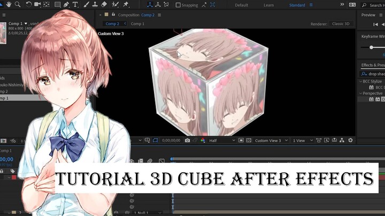Click Reset Exposure icon
Screen dimensions: 385x216
tap(350, 140)
